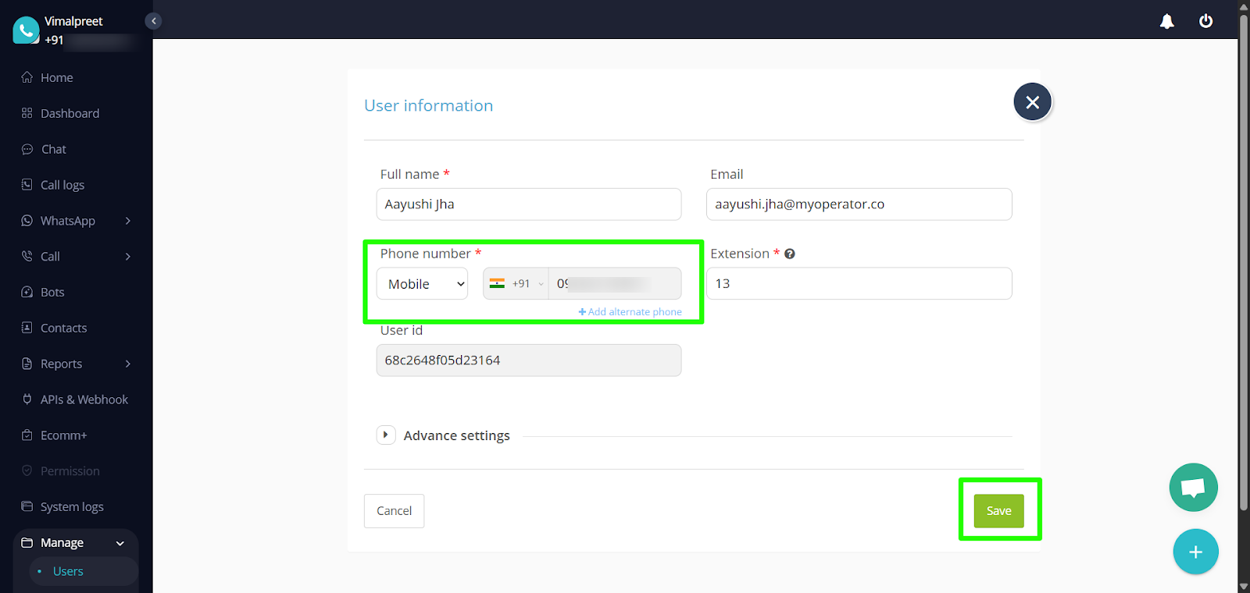
Task: Open Call logs from the sidebar
Action: click(x=62, y=185)
